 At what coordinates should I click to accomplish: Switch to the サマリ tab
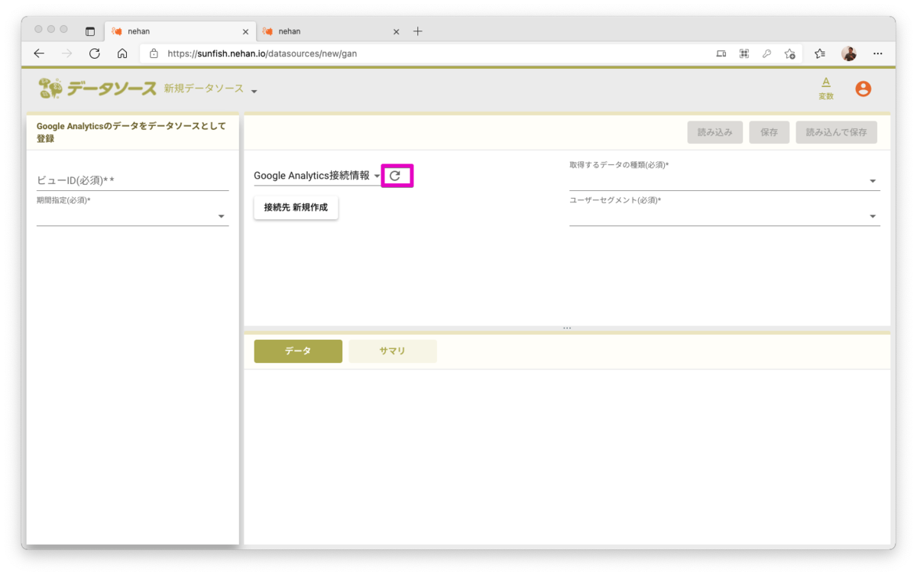click(392, 351)
